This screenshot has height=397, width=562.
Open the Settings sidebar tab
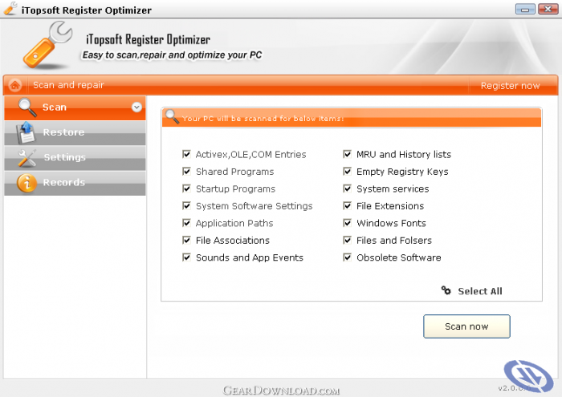pos(75,158)
